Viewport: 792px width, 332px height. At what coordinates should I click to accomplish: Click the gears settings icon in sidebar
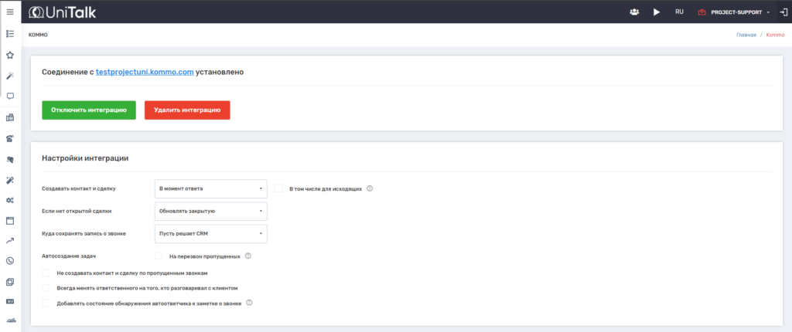(10, 200)
